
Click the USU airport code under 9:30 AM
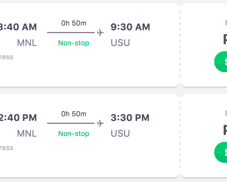120,43
